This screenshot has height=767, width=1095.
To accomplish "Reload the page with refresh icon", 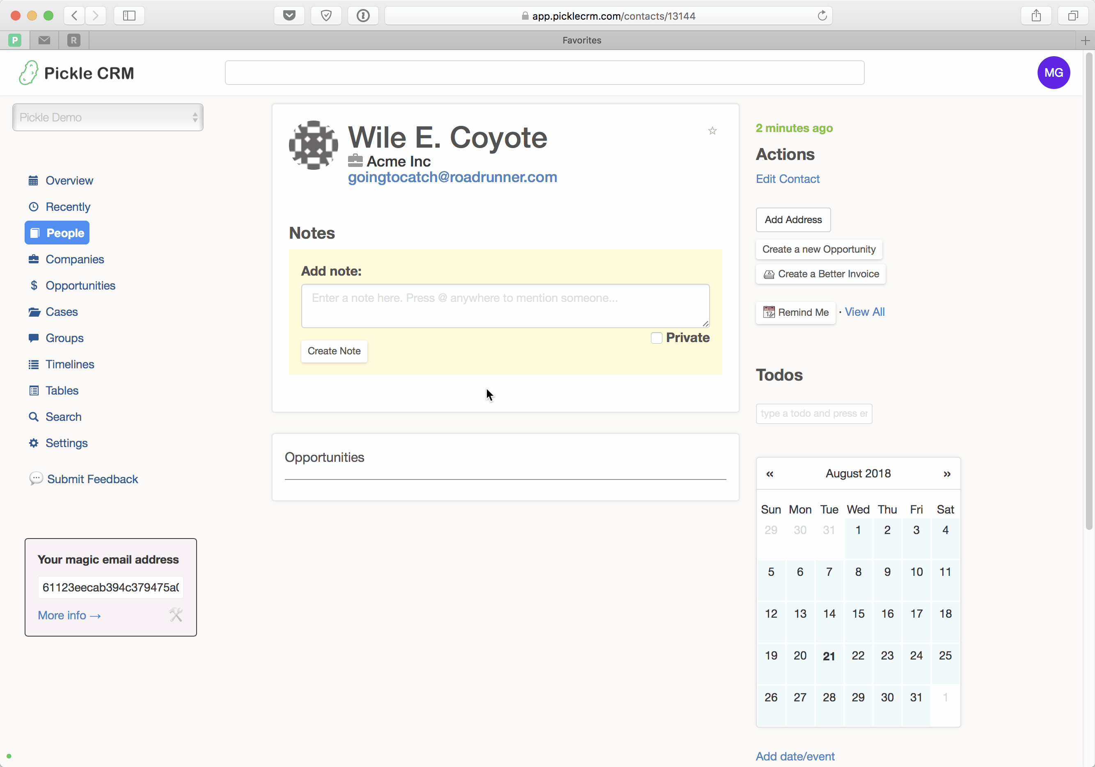I will click(x=822, y=16).
